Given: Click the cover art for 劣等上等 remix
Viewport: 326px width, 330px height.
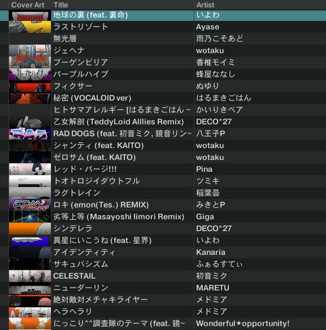Looking at the screenshot, I should [30, 216].
